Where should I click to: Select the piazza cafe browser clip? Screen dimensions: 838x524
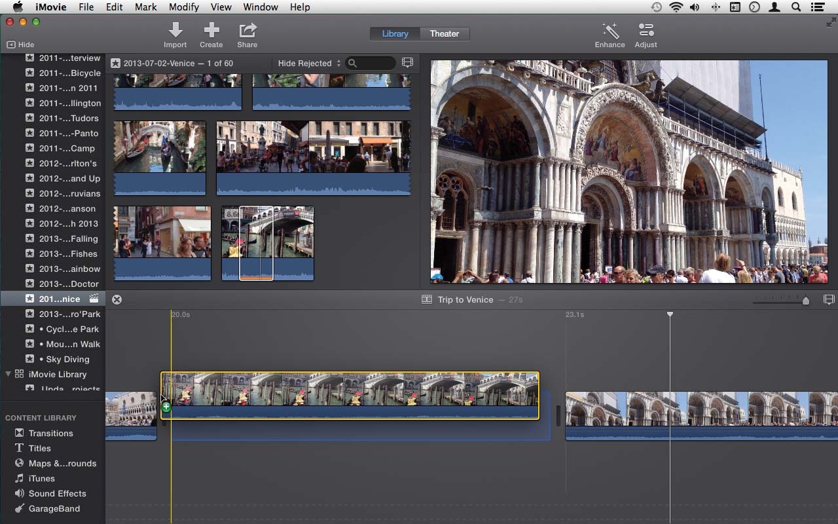pyautogui.click(x=314, y=158)
